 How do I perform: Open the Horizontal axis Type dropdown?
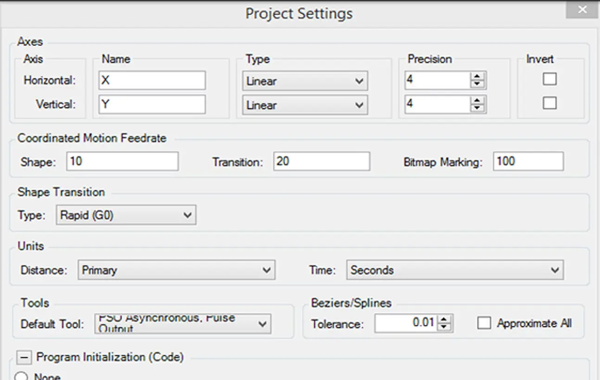[305, 81]
